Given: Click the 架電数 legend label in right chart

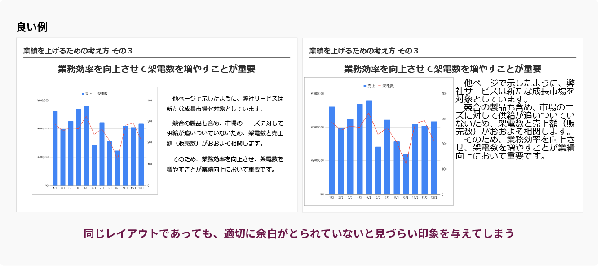Looking at the screenshot, I should point(388,86).
